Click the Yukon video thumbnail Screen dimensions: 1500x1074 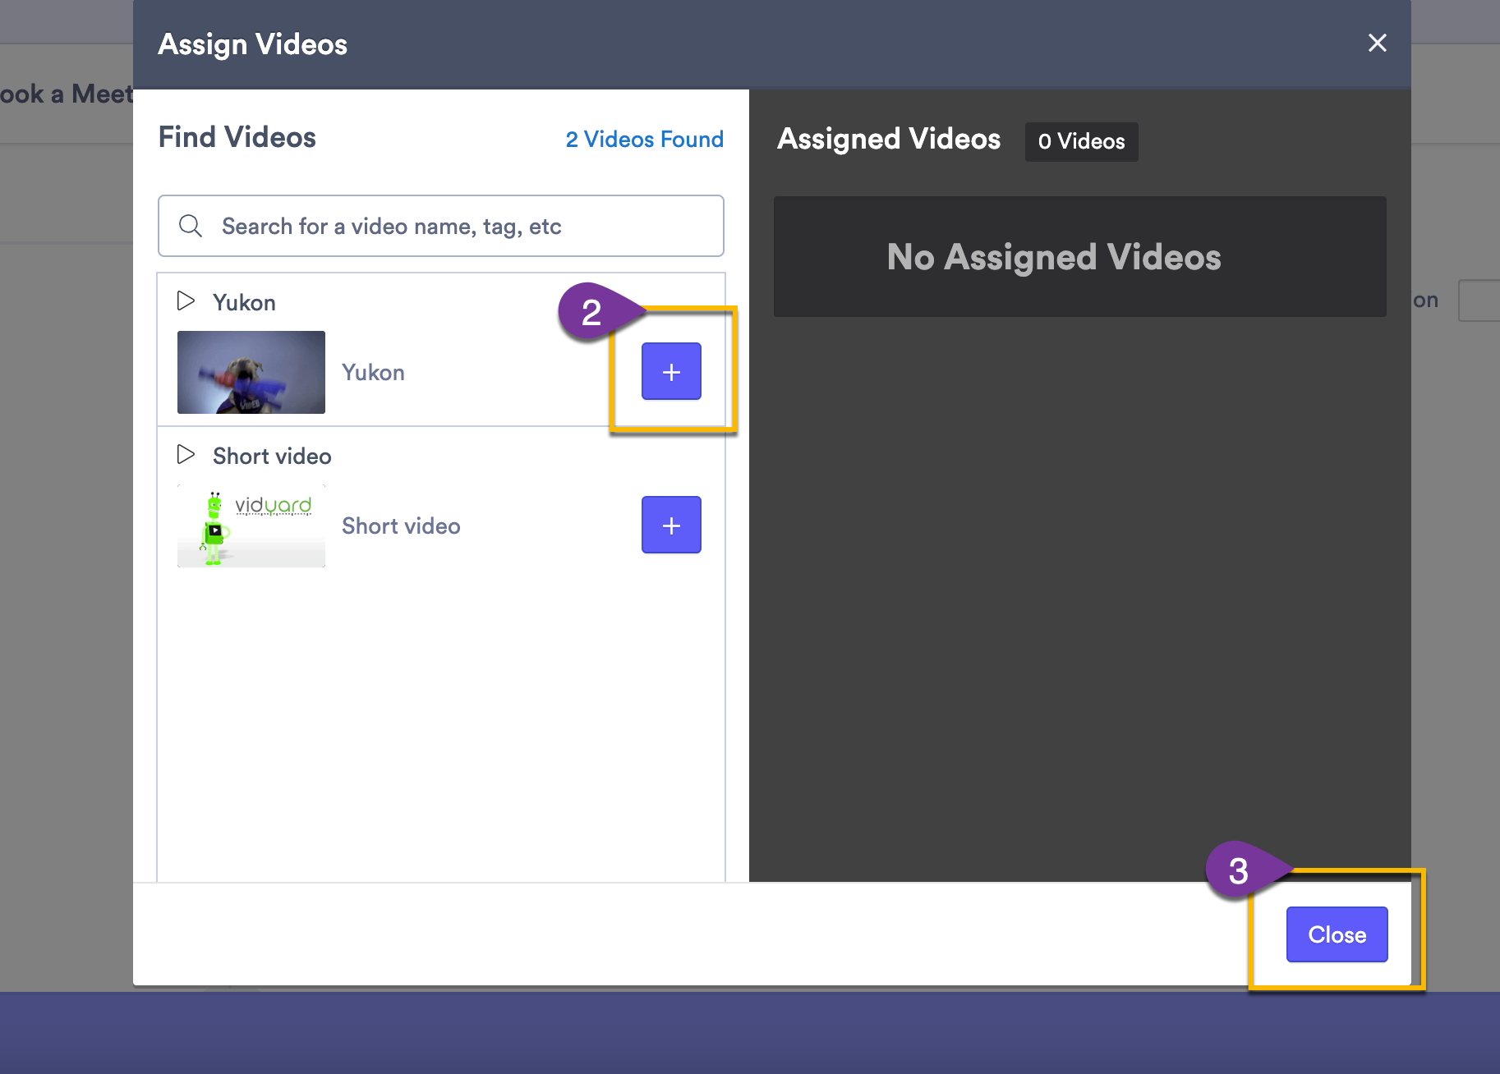click(x=251, y=372)
